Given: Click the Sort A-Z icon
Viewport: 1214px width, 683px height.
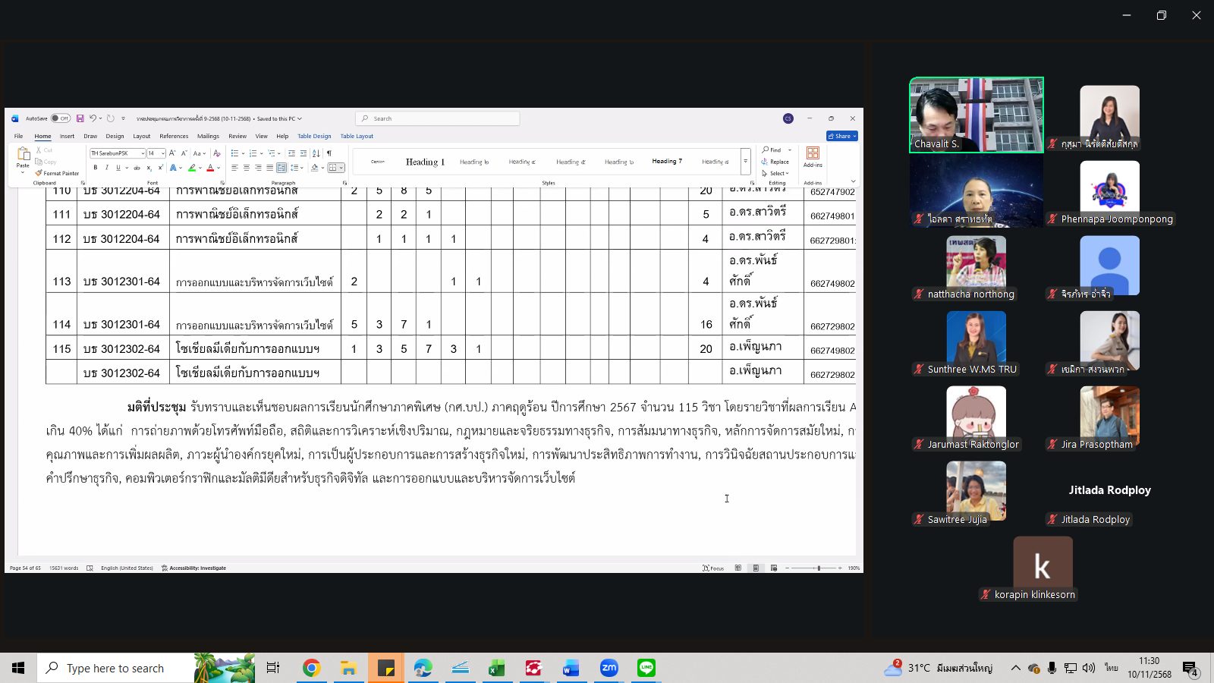Looking at the screenshot, I should (316, 153).
